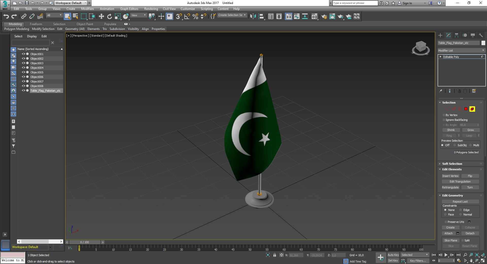Activate the Select Object tool
This screenshot has width=487, height=264.
click(x=67, y=16)
